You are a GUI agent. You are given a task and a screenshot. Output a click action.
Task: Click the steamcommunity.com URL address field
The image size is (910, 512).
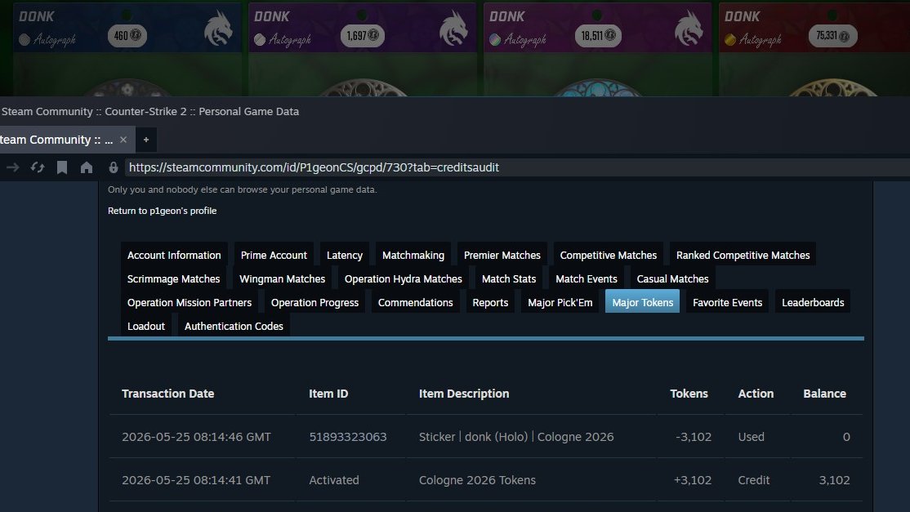tap(516, 167)
